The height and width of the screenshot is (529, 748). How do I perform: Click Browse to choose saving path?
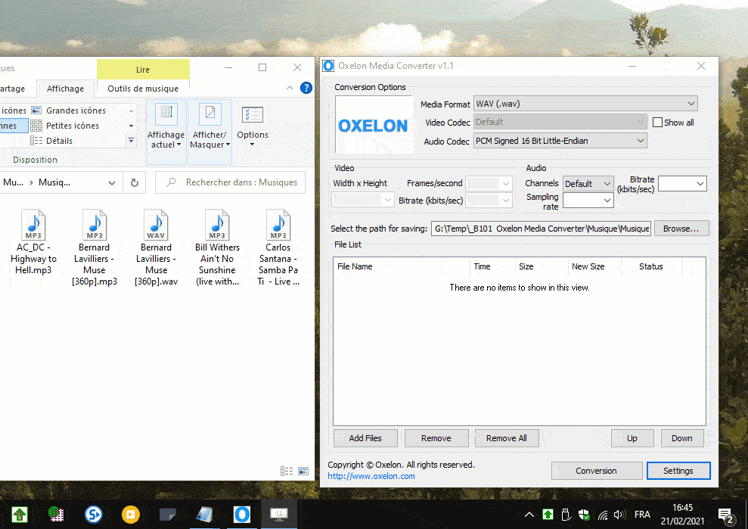pos(681,229)
